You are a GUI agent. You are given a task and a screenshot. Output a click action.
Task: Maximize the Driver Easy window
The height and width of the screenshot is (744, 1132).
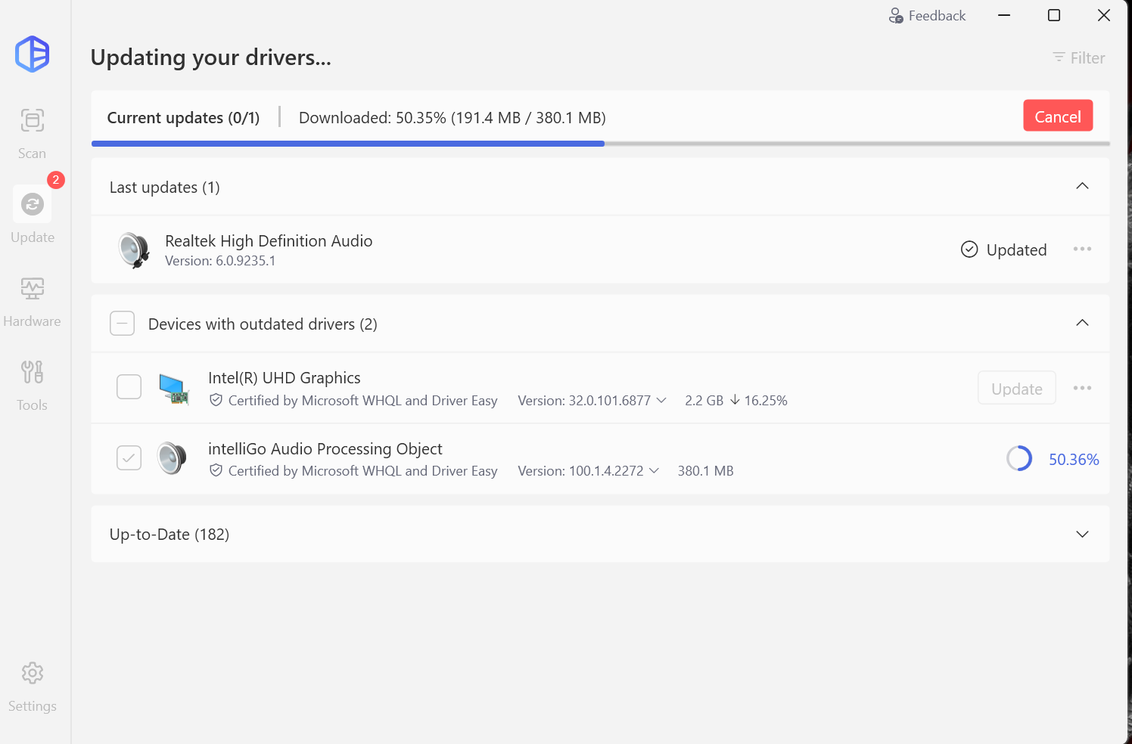1054,15
